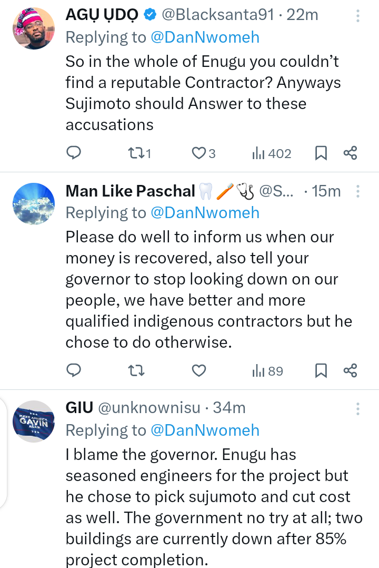Viewport: 379px width, 568px height.
Task: View analytics showing 89 views
Action: click(267, 371)
